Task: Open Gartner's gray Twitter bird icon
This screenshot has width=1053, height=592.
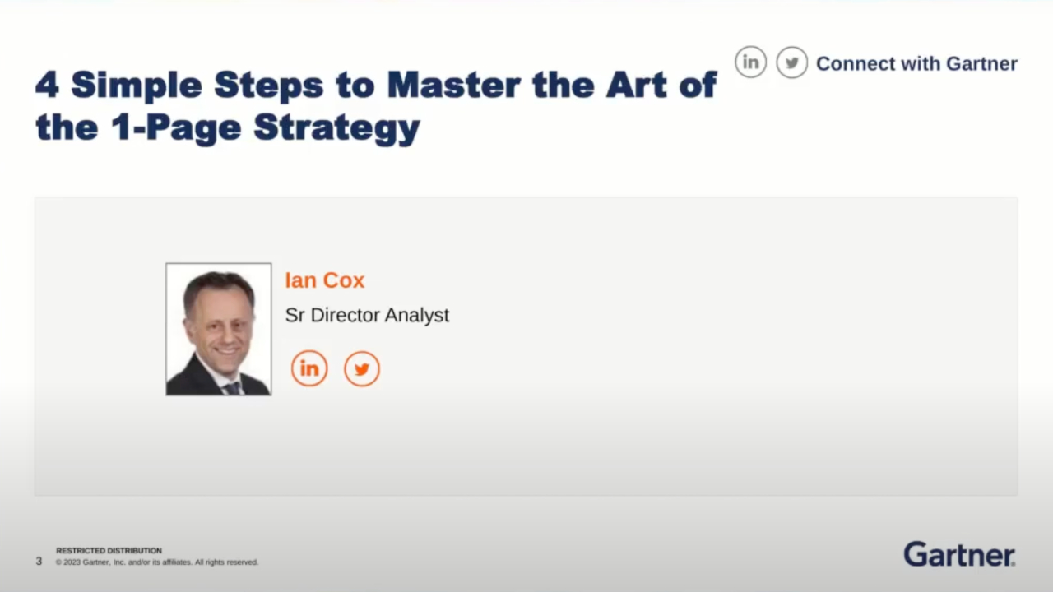Action: click(791, 62)
